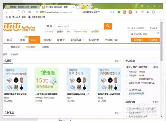
Task: Click the 退出 logout link
Action: [156, 67]
